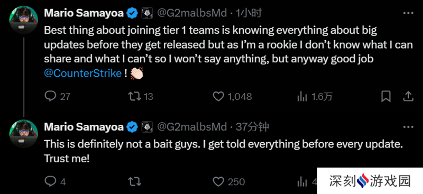423x194 pixels.
Task: Click the 37分钟 timestamp of second tweet
Action: coord(252,127)
